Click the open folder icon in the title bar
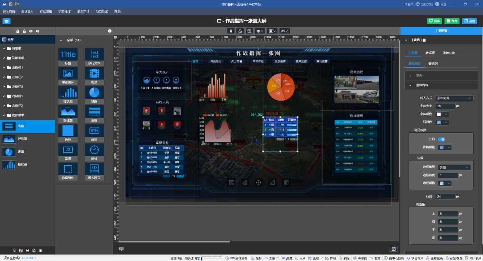Viewport: 483px width, 261px height. click(17, 4)
